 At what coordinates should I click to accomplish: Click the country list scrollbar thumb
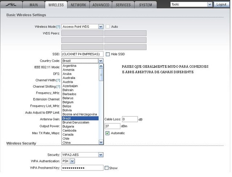tap(101, 75)
